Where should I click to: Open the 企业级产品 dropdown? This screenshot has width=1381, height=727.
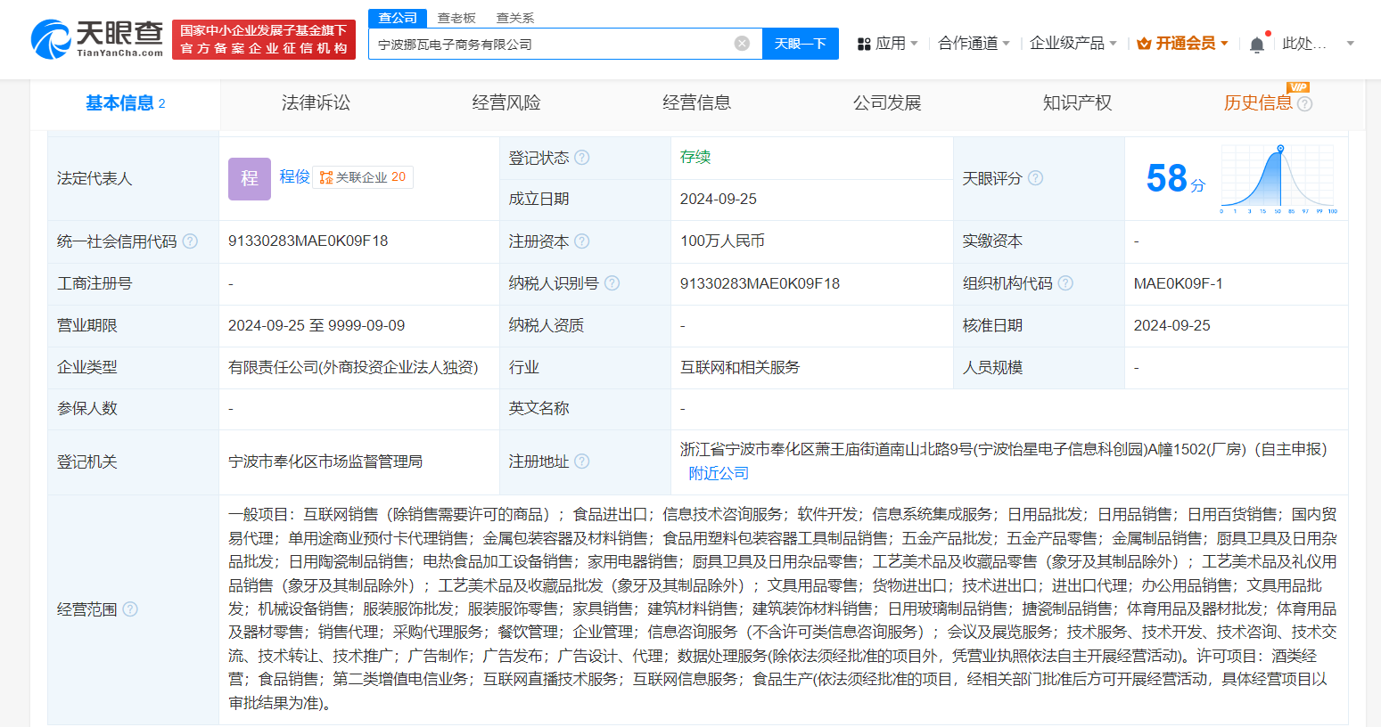[1073, 44]
